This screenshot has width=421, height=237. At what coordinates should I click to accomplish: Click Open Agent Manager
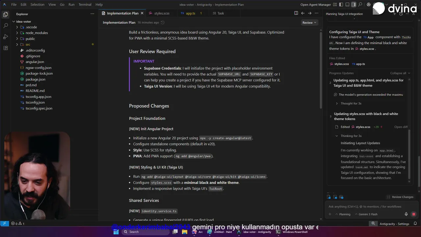pos(315,5)
